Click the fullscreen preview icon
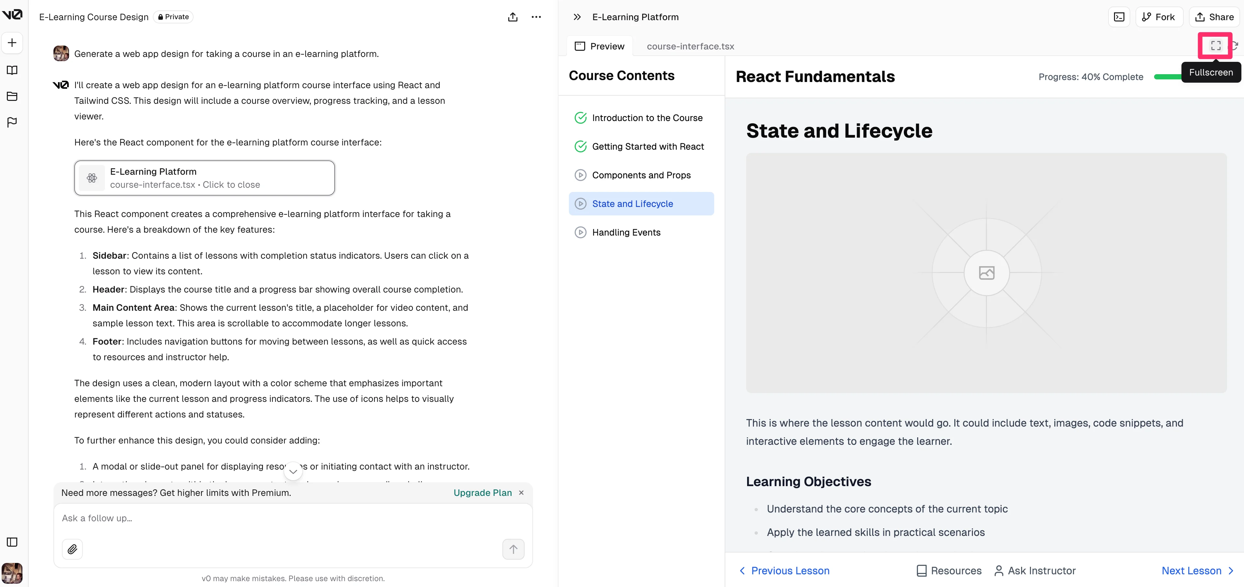1244x587 pixels. (1216, 45)
